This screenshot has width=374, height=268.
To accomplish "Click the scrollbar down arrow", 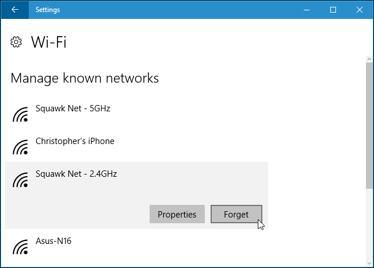I will click(369, 262).
